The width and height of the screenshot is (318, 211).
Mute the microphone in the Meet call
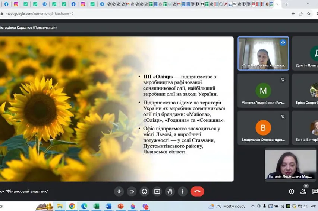tap(119, 191)
